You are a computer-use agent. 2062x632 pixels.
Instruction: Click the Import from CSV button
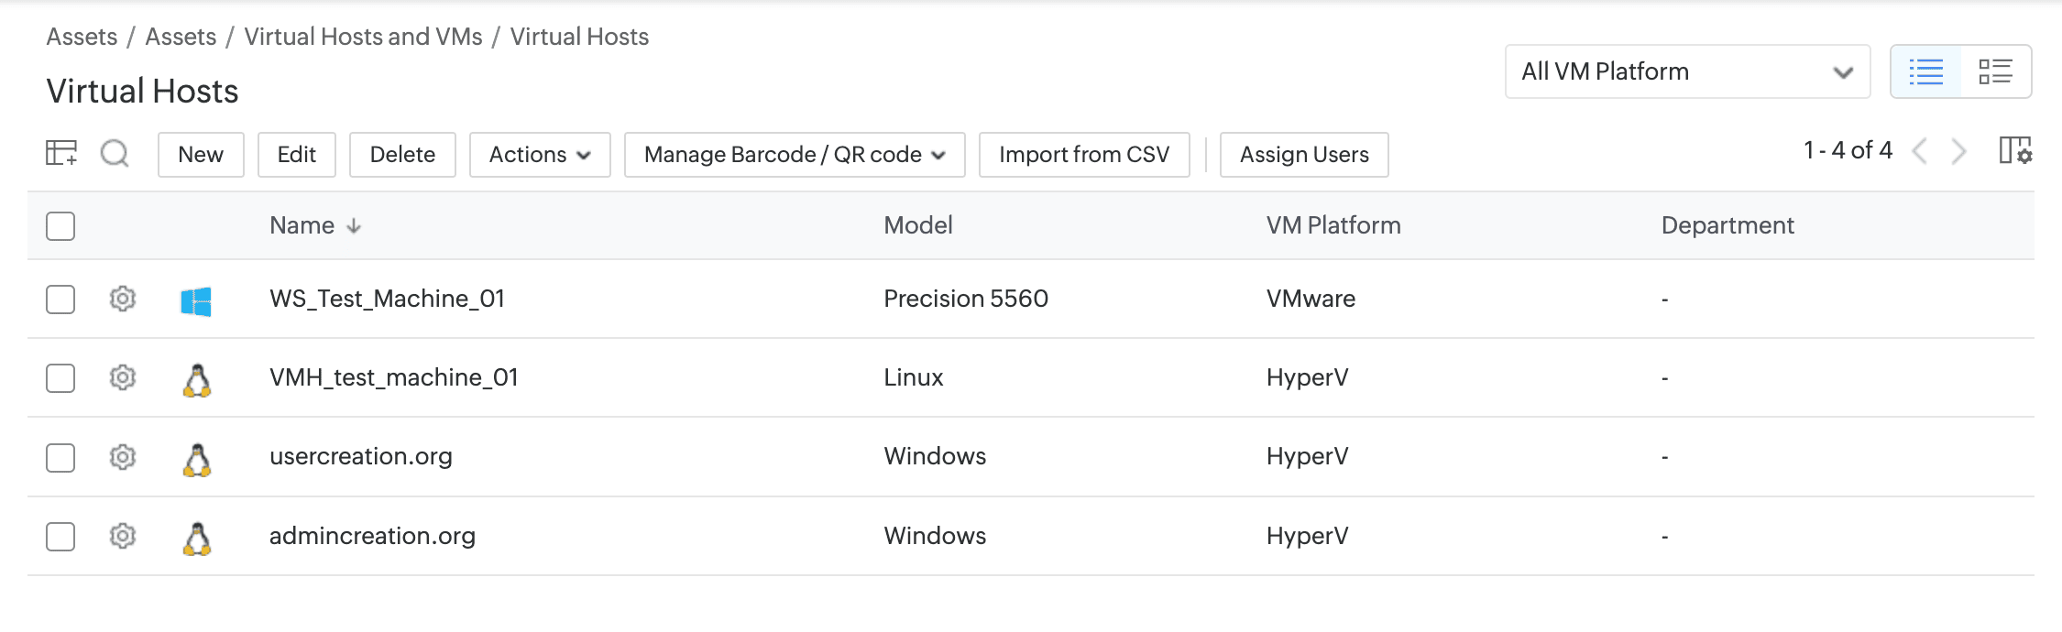pyautogui.click(x=1083, y=155)
